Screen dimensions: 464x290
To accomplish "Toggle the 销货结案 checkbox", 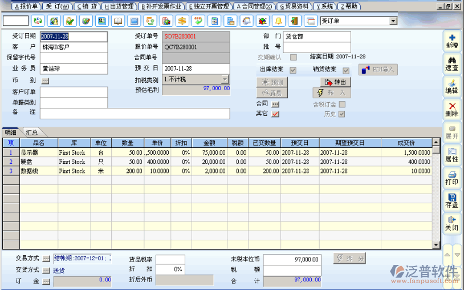I will click(345, 70).
